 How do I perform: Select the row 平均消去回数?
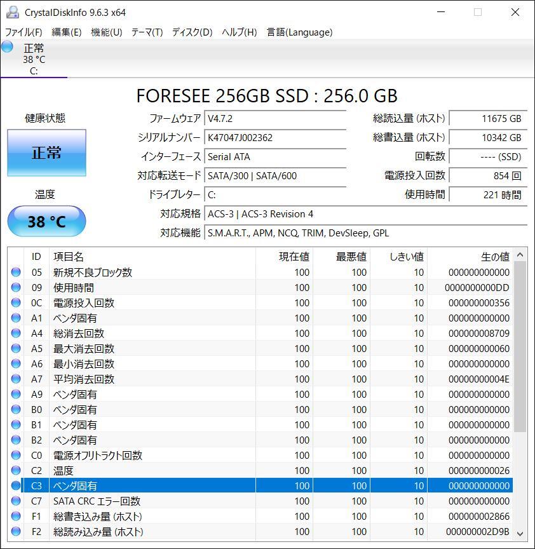point(261,379)
